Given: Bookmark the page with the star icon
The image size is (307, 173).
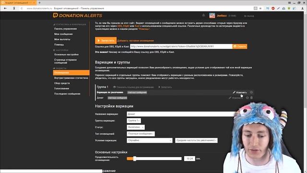Looking at the screenshot, I should pyautogui.click(x=260, y=8).
